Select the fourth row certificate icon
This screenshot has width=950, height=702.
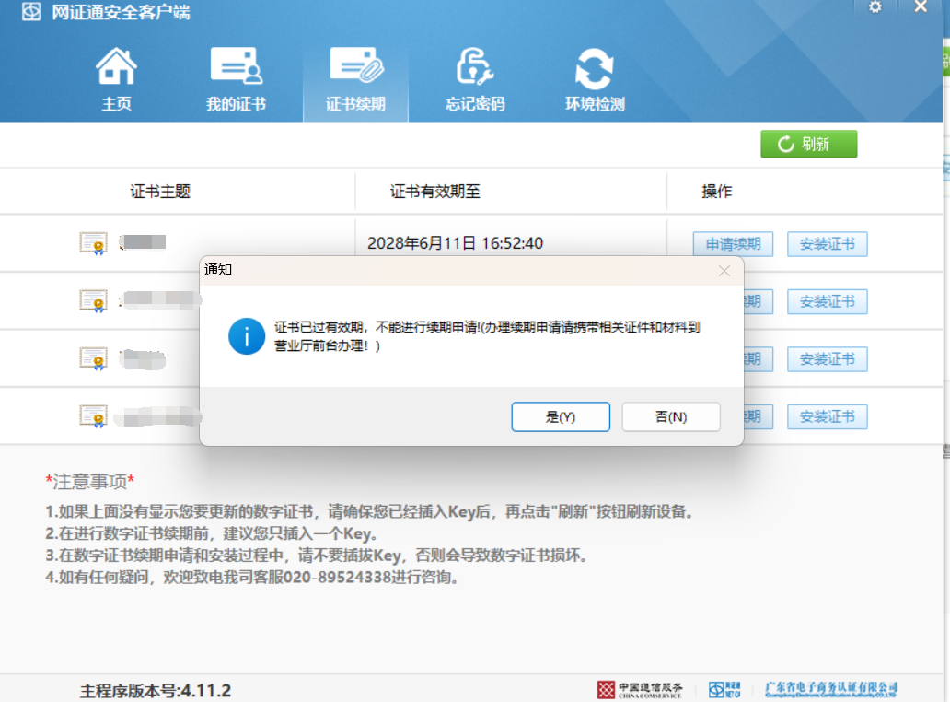[93, 416]
